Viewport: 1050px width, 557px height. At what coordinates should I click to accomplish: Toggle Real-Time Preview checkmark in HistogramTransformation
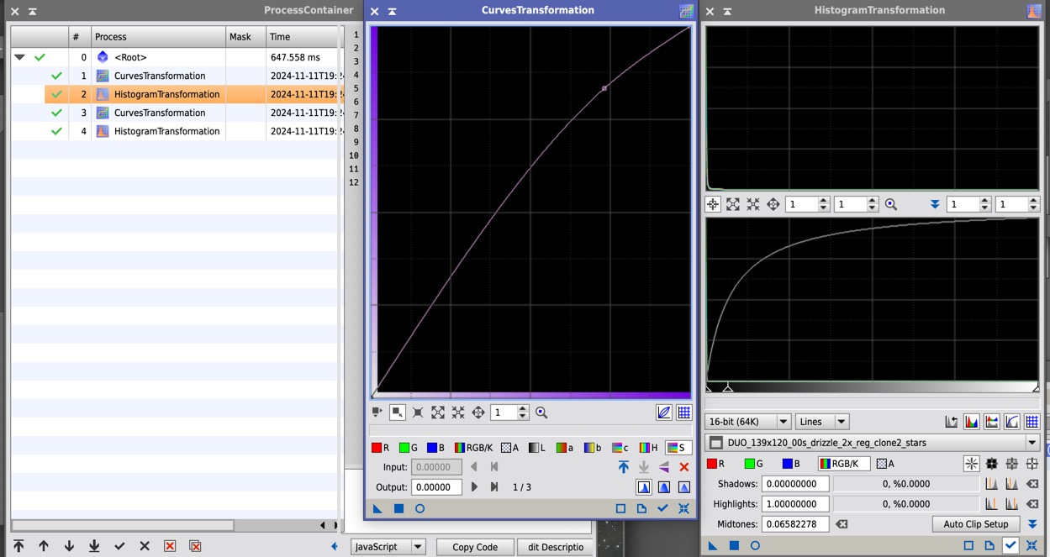[1011, 545]
